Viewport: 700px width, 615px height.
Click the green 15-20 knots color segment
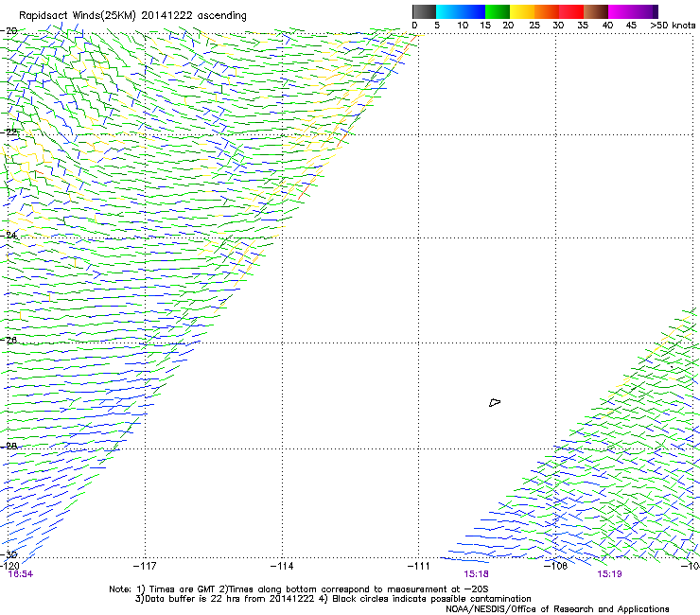[498, 11]
